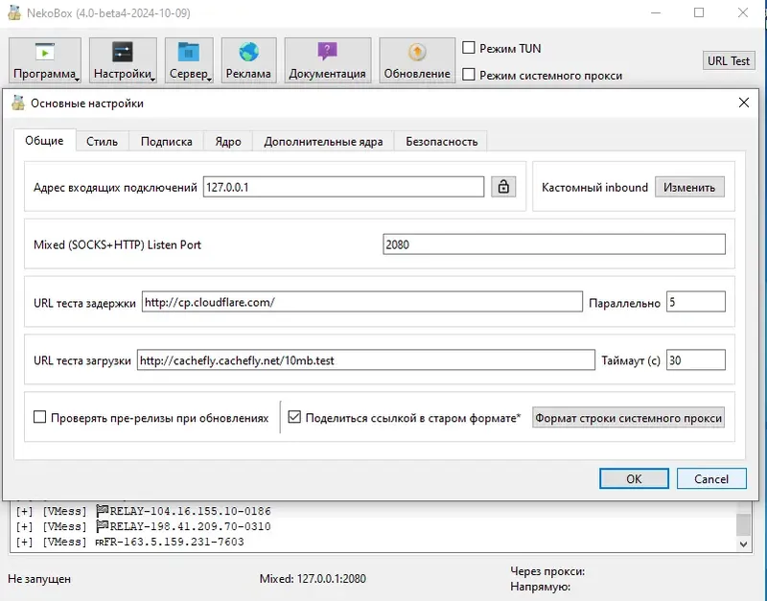
Task: Click Mixed: 127.0.0.1:2080 status text
Action: point(313,579)
